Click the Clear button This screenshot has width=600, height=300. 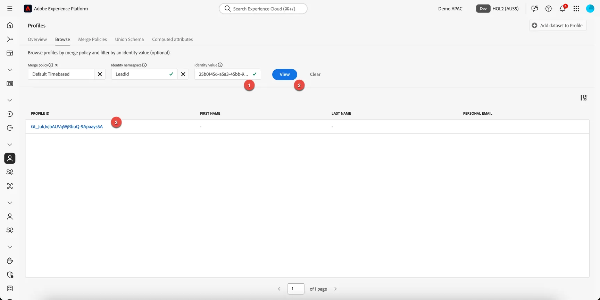tap(315, 74)
